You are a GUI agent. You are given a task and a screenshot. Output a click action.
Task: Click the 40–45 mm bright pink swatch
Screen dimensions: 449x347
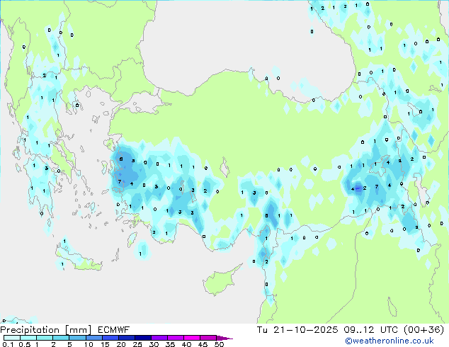(192, 338)
